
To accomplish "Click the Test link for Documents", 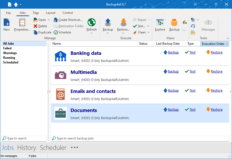I will [192, 110].
